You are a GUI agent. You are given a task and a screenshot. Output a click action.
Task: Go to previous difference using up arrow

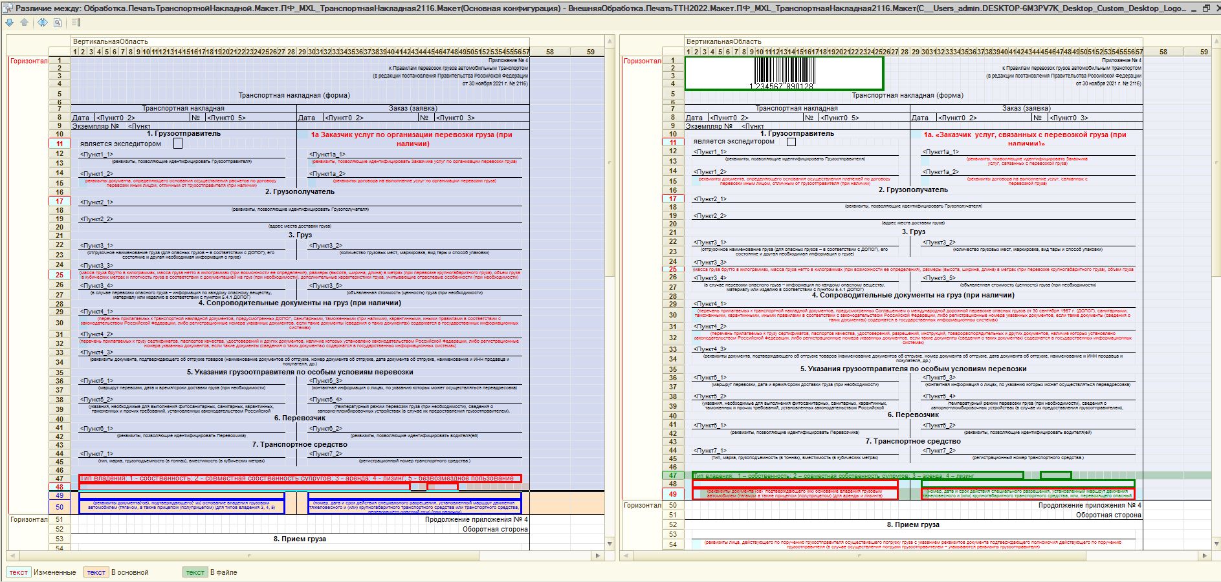click(x=24, y=23)
